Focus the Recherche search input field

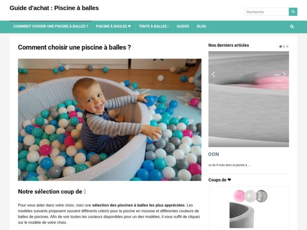pyautogui.click(x=267, y=11)
